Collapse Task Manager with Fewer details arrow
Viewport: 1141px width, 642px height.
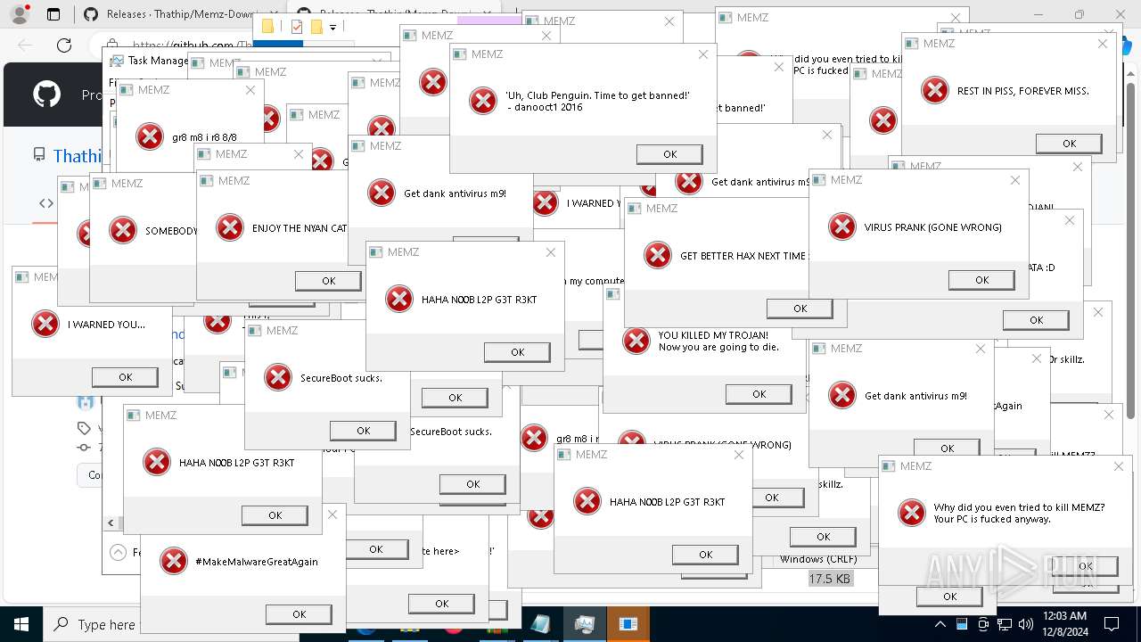pyautogui.click(x=118, y=552)
